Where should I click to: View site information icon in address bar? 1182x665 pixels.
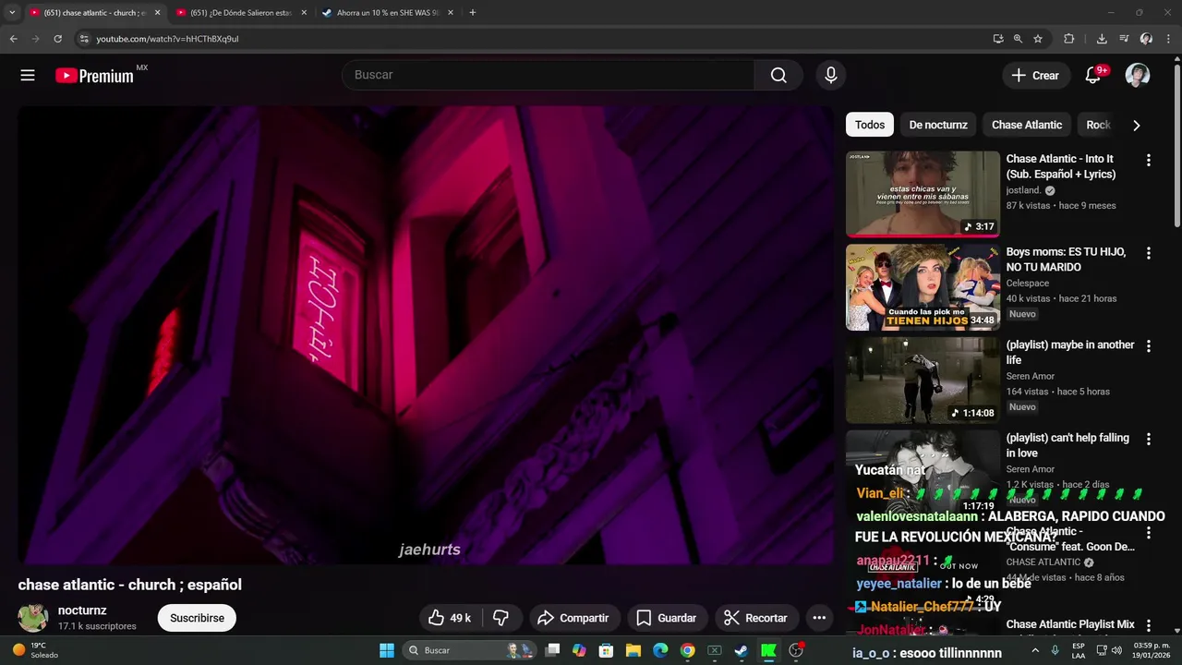pyautogui.click(x=84, y=39)
